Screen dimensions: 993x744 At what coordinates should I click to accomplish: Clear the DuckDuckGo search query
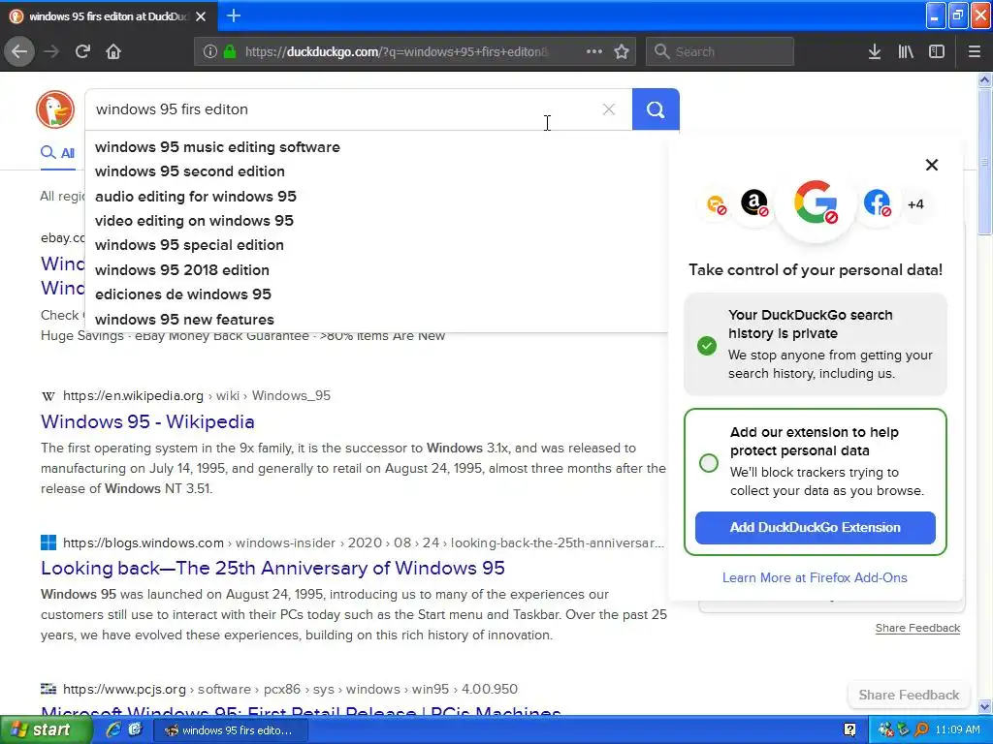(609, 109)
